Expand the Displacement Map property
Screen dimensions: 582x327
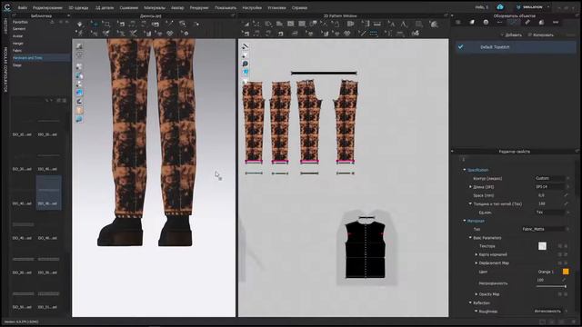(x=477, y=263)
